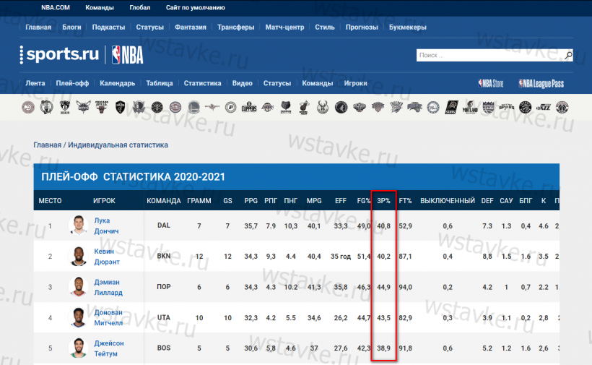Open Букмекеры section
This screenshot has height=365, width=592.
[x=408, y=27]
